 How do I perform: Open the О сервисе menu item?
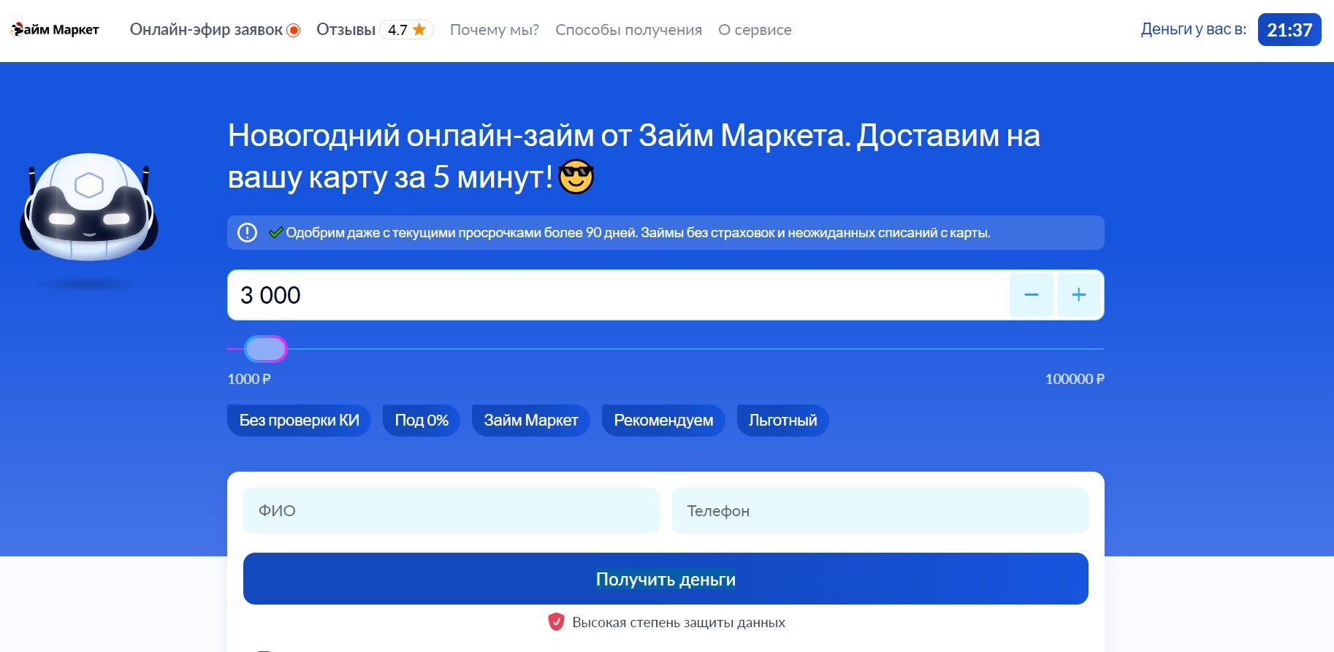[755, 30]
